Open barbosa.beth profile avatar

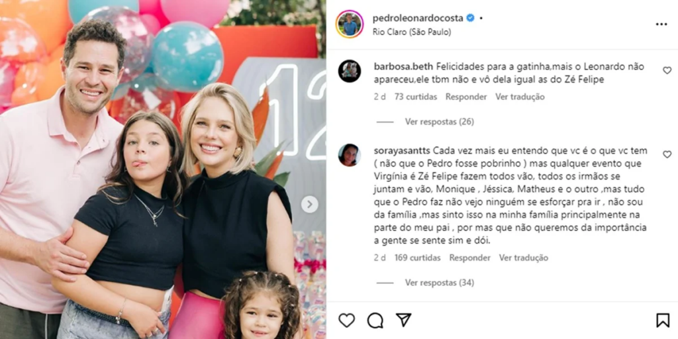[x=350, y=71]
